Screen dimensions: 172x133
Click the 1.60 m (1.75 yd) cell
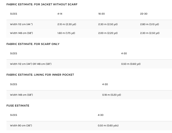66,33
